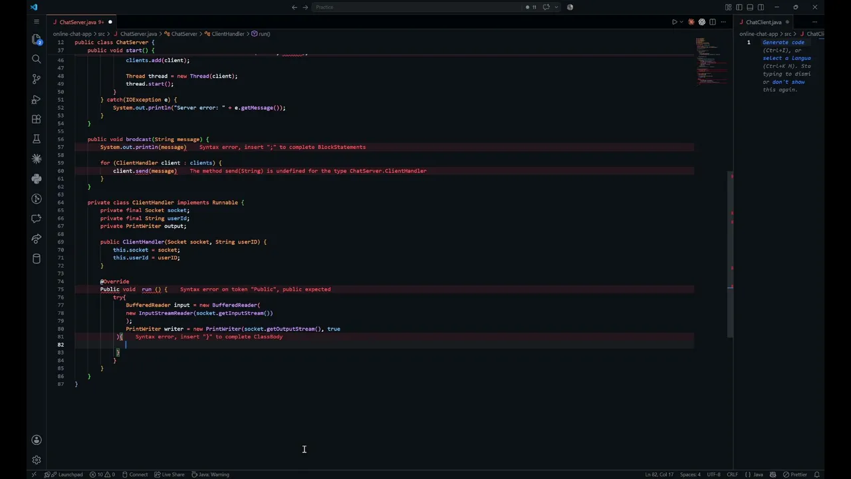
Task: Click online-chat-app breadcrumb in ChatServer editor
Action: [x=72, y=34]
